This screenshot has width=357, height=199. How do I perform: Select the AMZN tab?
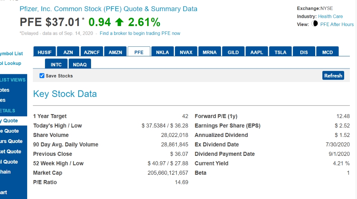115,51
